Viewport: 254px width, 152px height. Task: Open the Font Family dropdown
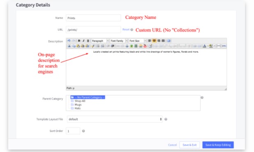119,41
